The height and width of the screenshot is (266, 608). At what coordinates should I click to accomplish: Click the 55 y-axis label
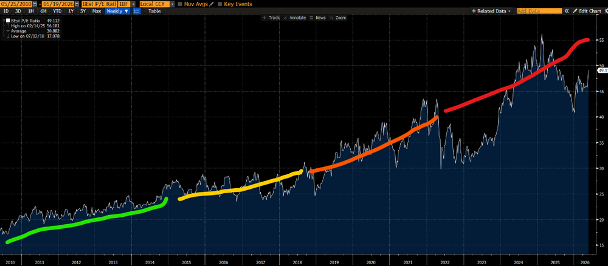601,40
